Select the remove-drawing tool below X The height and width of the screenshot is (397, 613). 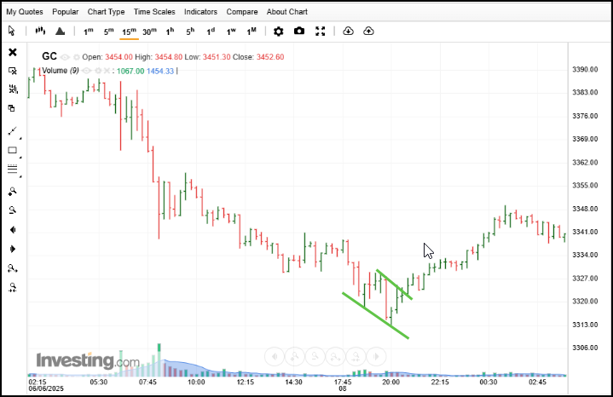(13, 71)
